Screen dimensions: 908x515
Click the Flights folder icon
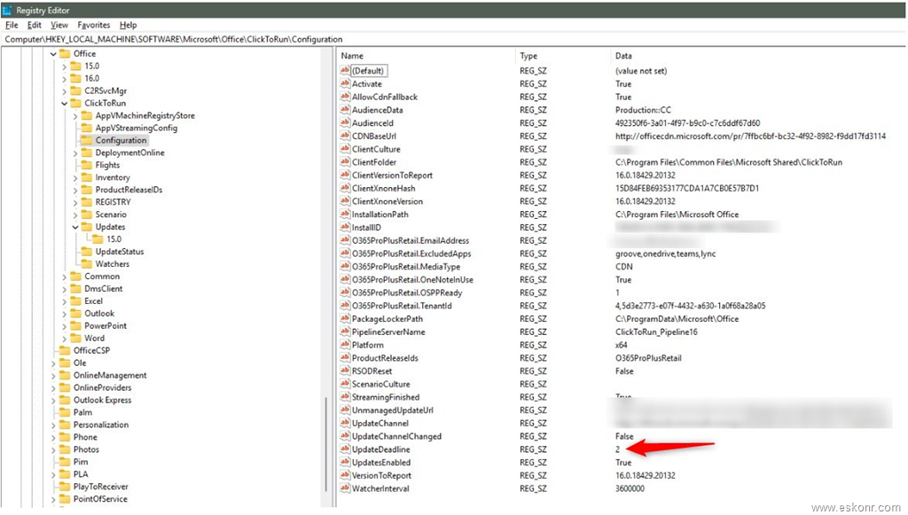click(x=86, y=165)
